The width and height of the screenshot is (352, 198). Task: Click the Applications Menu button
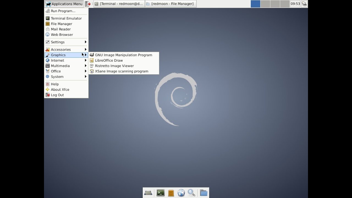click(x=64, y=4)
